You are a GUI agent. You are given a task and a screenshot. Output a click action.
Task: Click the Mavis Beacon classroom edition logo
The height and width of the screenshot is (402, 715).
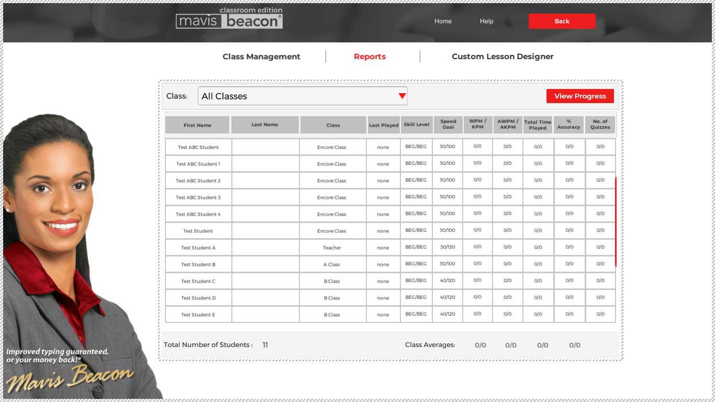[229, 18]
